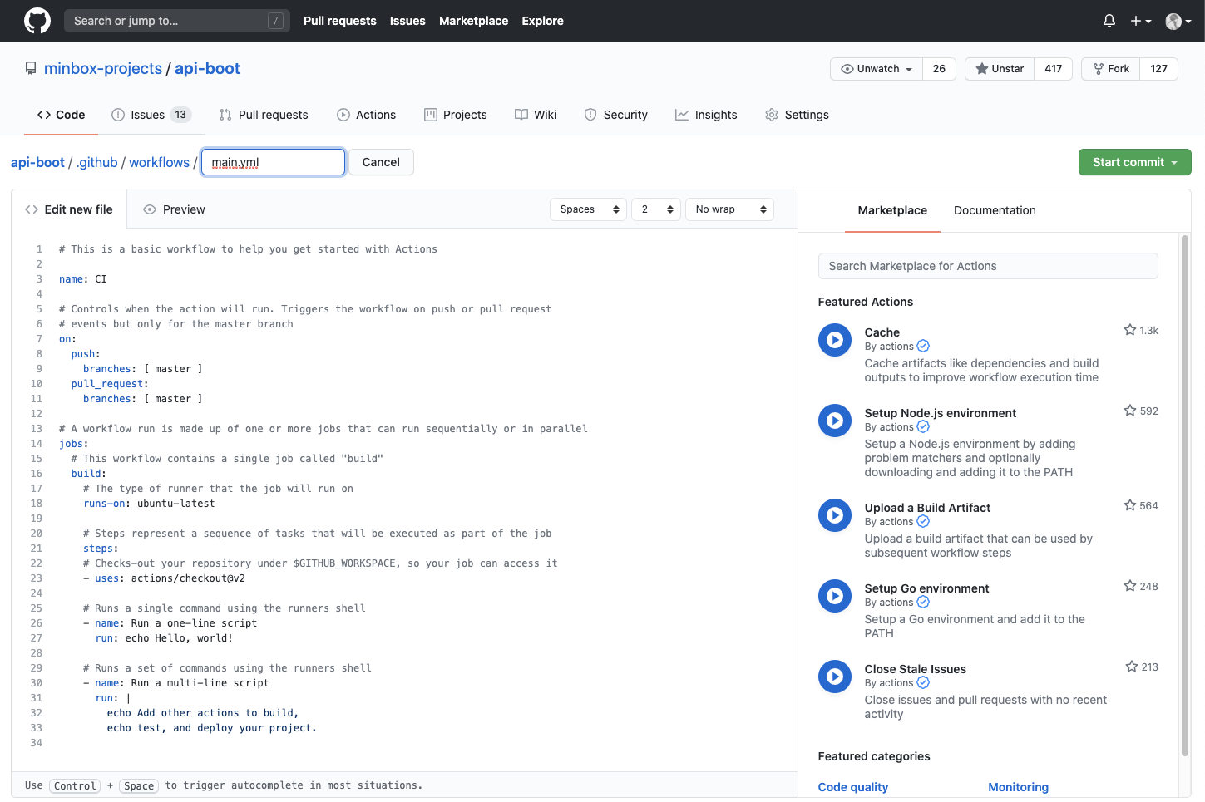This screenshot has height=802, width=1205.
Task: Select the Marketplace sidebar tab
Action: click(x=892, y=210)
